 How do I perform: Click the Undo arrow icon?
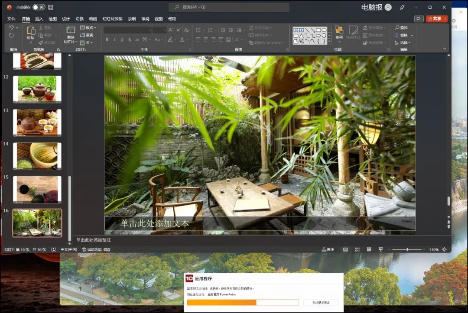click(x=12, y=28)
